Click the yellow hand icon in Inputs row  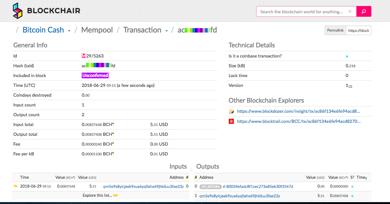(15, 186)
